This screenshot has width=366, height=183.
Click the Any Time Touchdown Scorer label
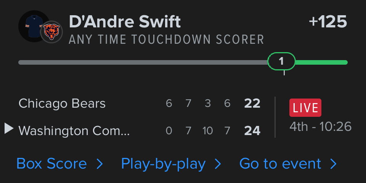tap(166, 40)
